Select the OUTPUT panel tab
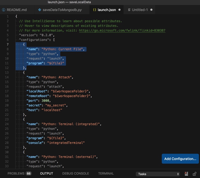The width and height of the screenshot is (200, 178). tap(46, 173)
